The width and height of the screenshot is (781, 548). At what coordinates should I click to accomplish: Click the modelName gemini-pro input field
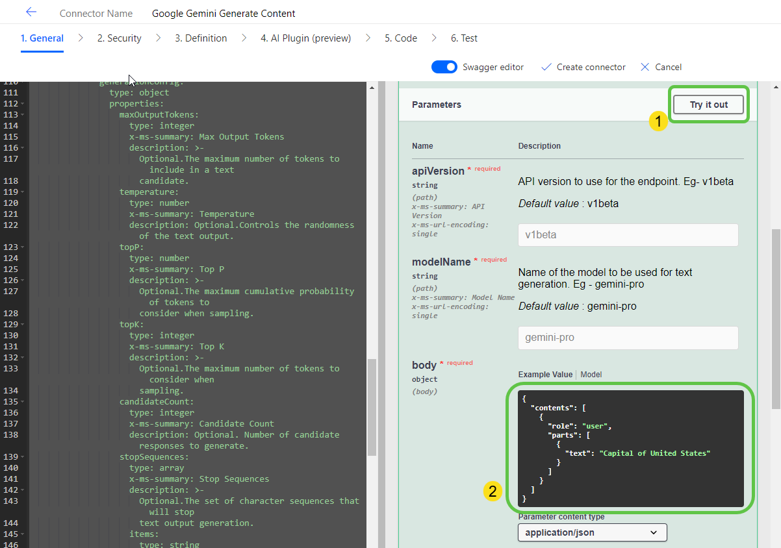tap(628, 338)
